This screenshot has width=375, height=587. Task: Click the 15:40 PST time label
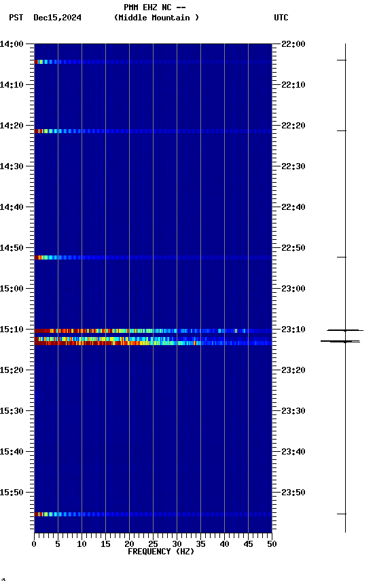pos(12,452)
